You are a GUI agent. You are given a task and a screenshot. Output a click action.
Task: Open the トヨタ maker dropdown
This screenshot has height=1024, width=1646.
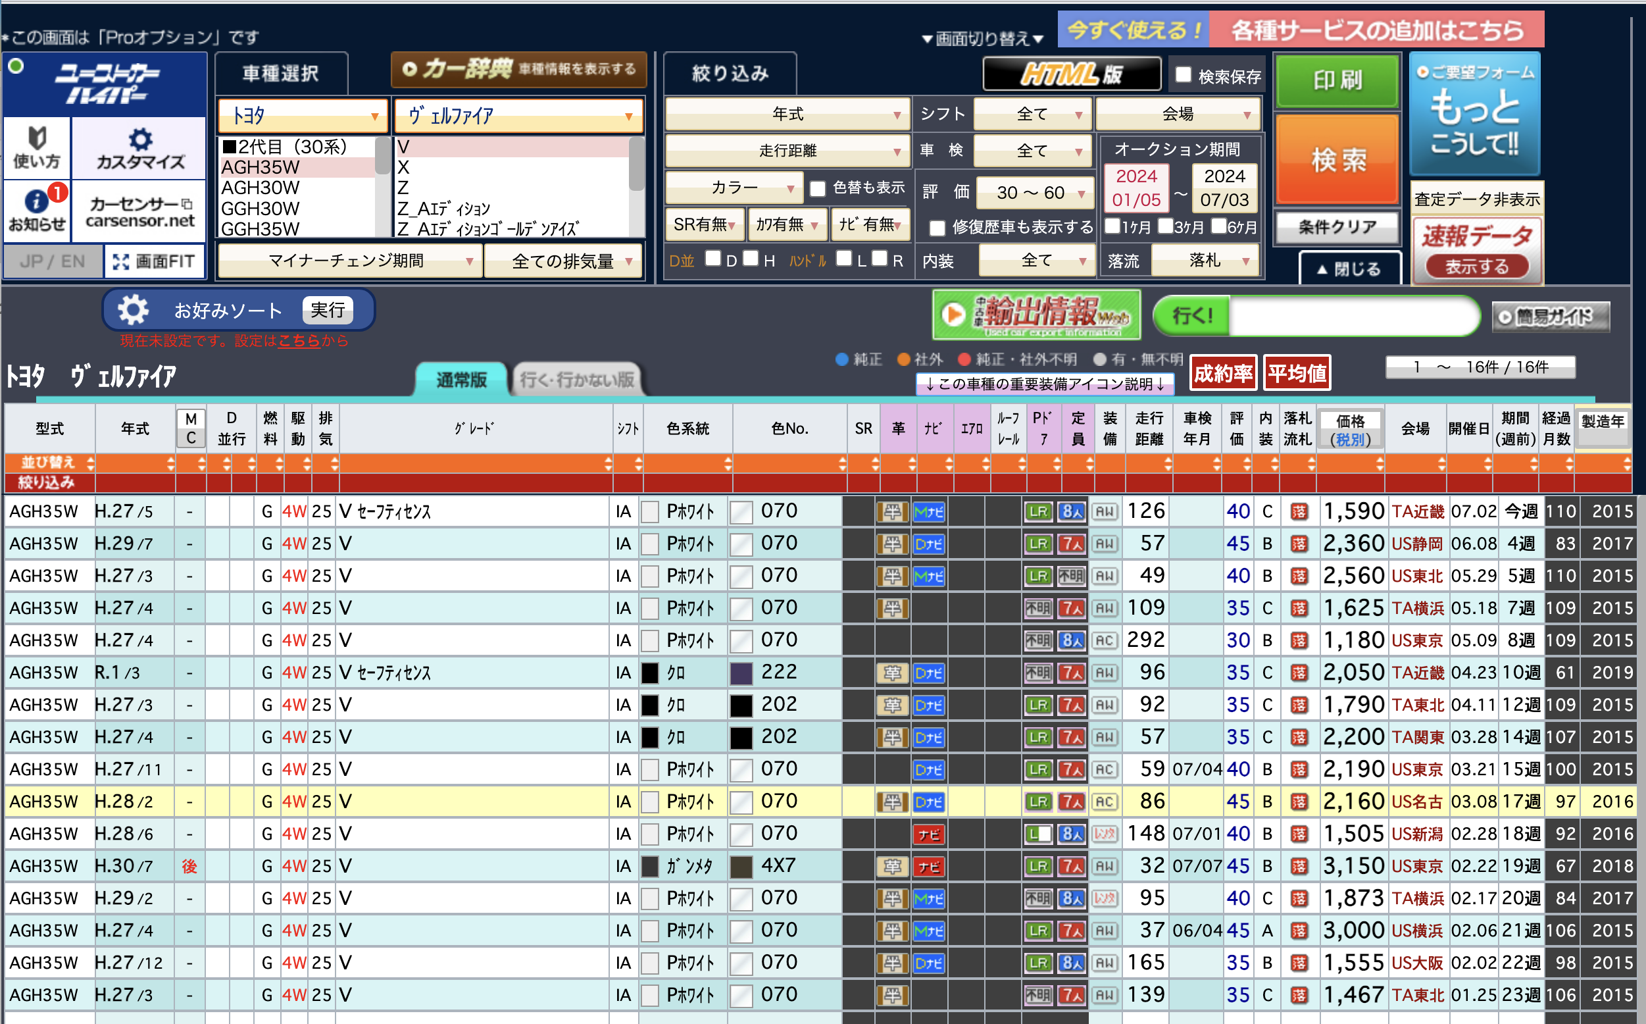303,115
